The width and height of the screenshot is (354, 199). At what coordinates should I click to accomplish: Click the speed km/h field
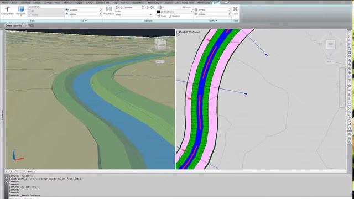[186, 7]
